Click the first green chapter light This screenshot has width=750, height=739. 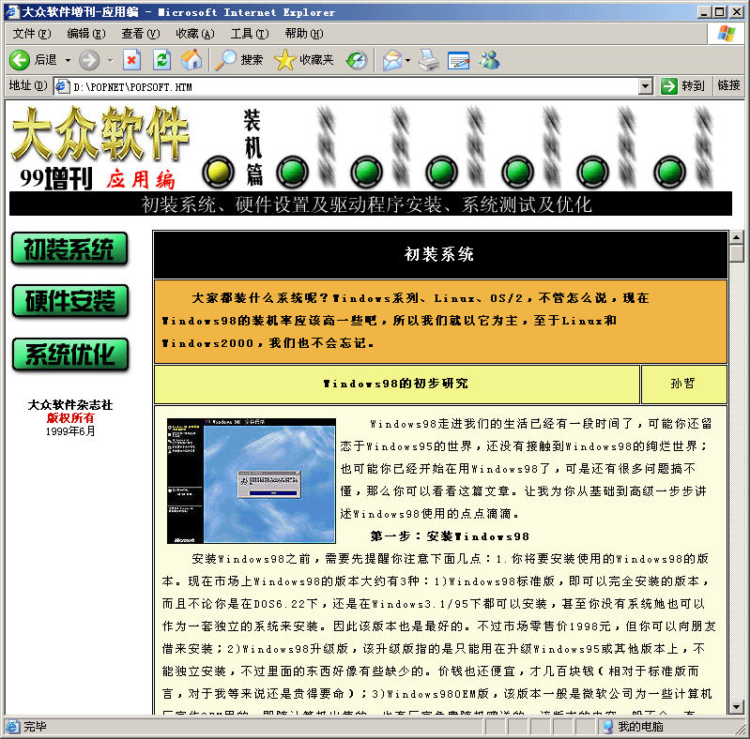(x=292, y=172)
